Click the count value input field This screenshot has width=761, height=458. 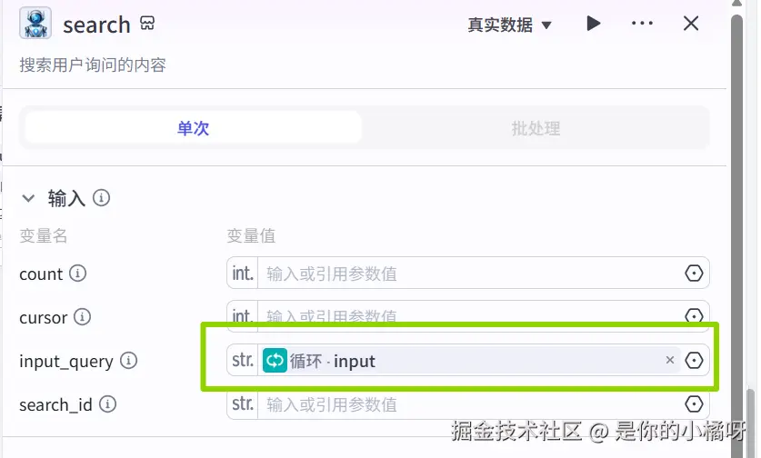tap(469, 274)
